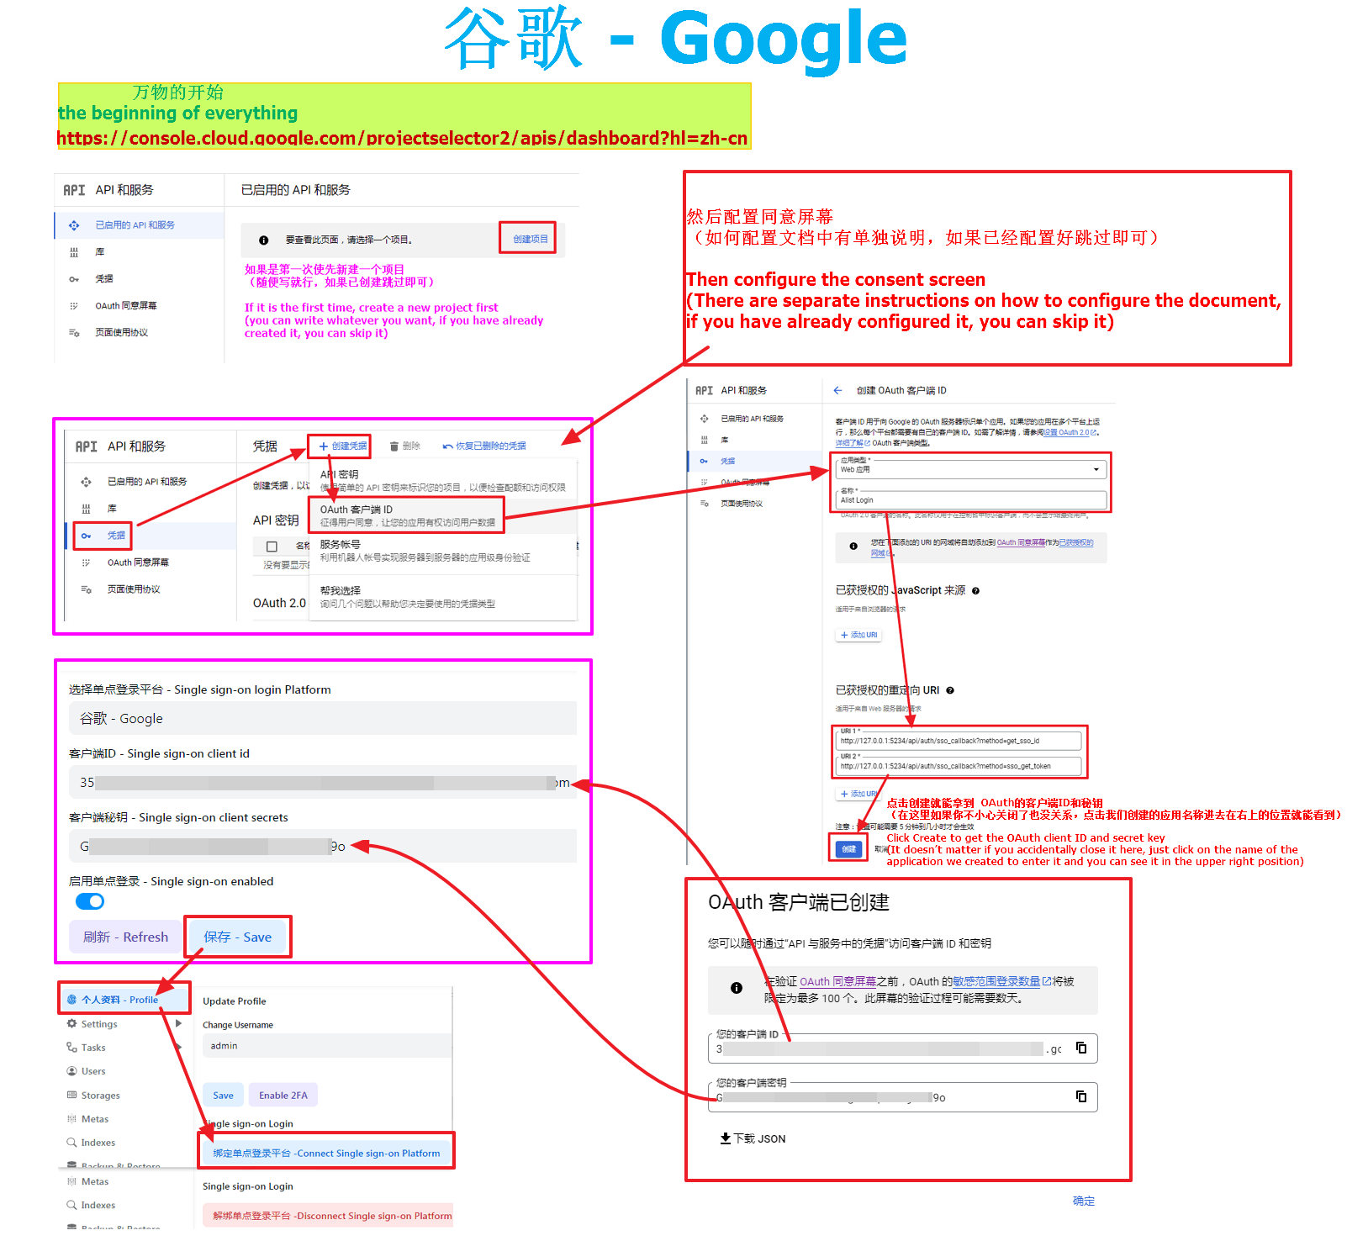Add URI under 重定向 URI section
The image size is (1347, 1241).
point(858,794)
